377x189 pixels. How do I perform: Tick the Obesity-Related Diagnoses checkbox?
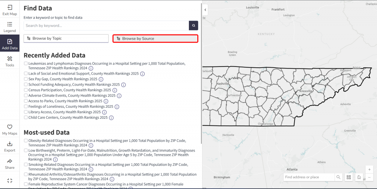[x=26, y=140]
